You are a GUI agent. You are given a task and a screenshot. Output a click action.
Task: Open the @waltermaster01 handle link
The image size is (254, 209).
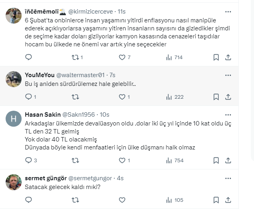tap(80, 75)
